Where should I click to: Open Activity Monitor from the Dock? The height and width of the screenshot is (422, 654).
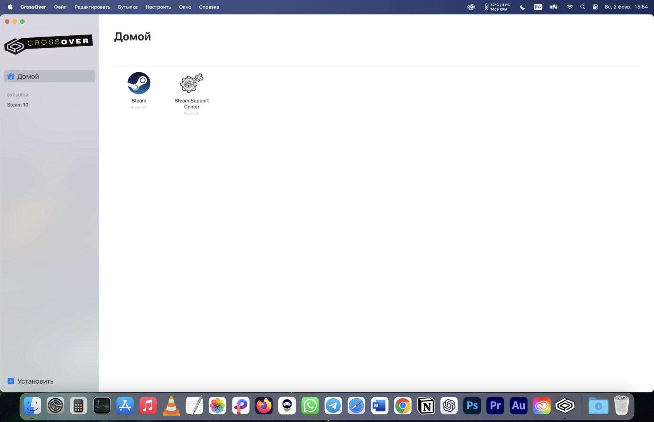102,406
